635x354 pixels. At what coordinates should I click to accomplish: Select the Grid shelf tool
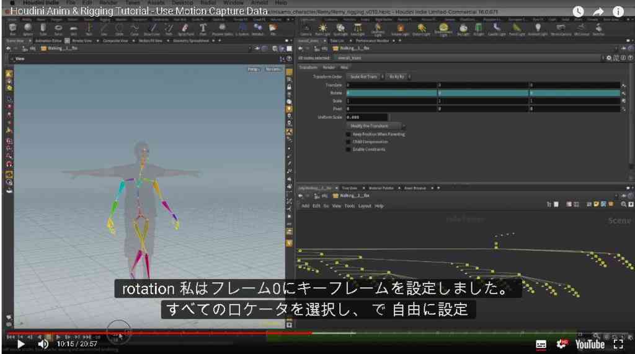73,29
